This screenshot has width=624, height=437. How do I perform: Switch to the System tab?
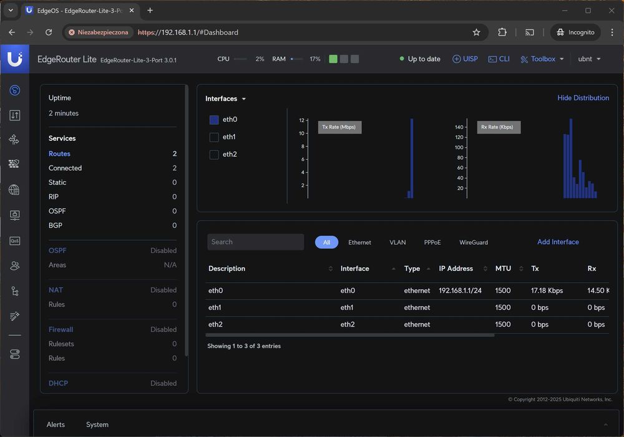tap(97, 425)
